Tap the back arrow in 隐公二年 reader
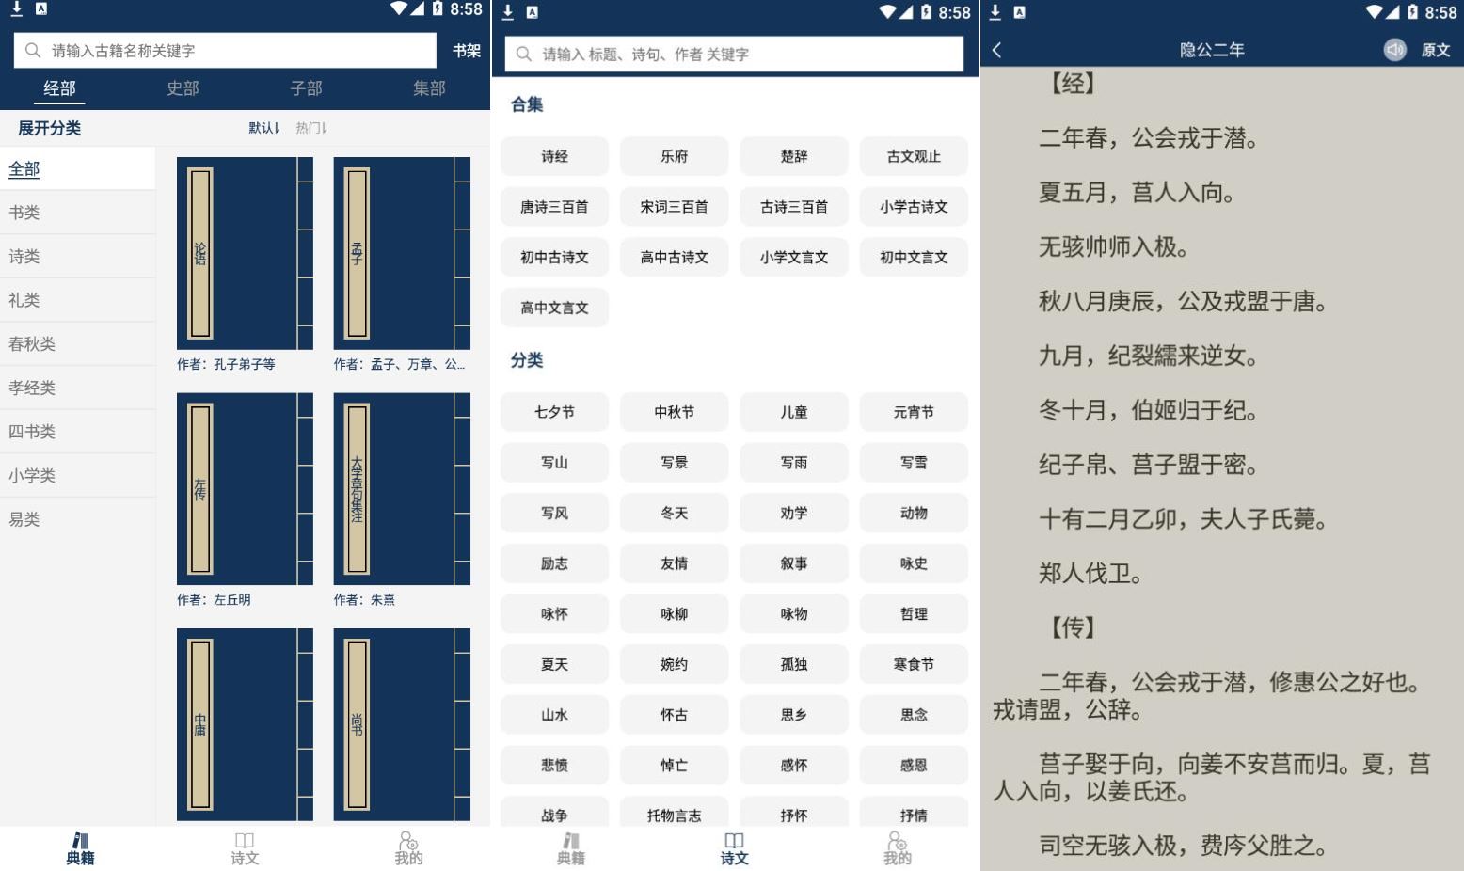Image resolution: width=1464 pixels, height=871 pixels. point(996,50)
